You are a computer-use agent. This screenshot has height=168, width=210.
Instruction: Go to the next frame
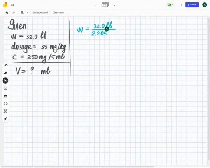point(115,5)
